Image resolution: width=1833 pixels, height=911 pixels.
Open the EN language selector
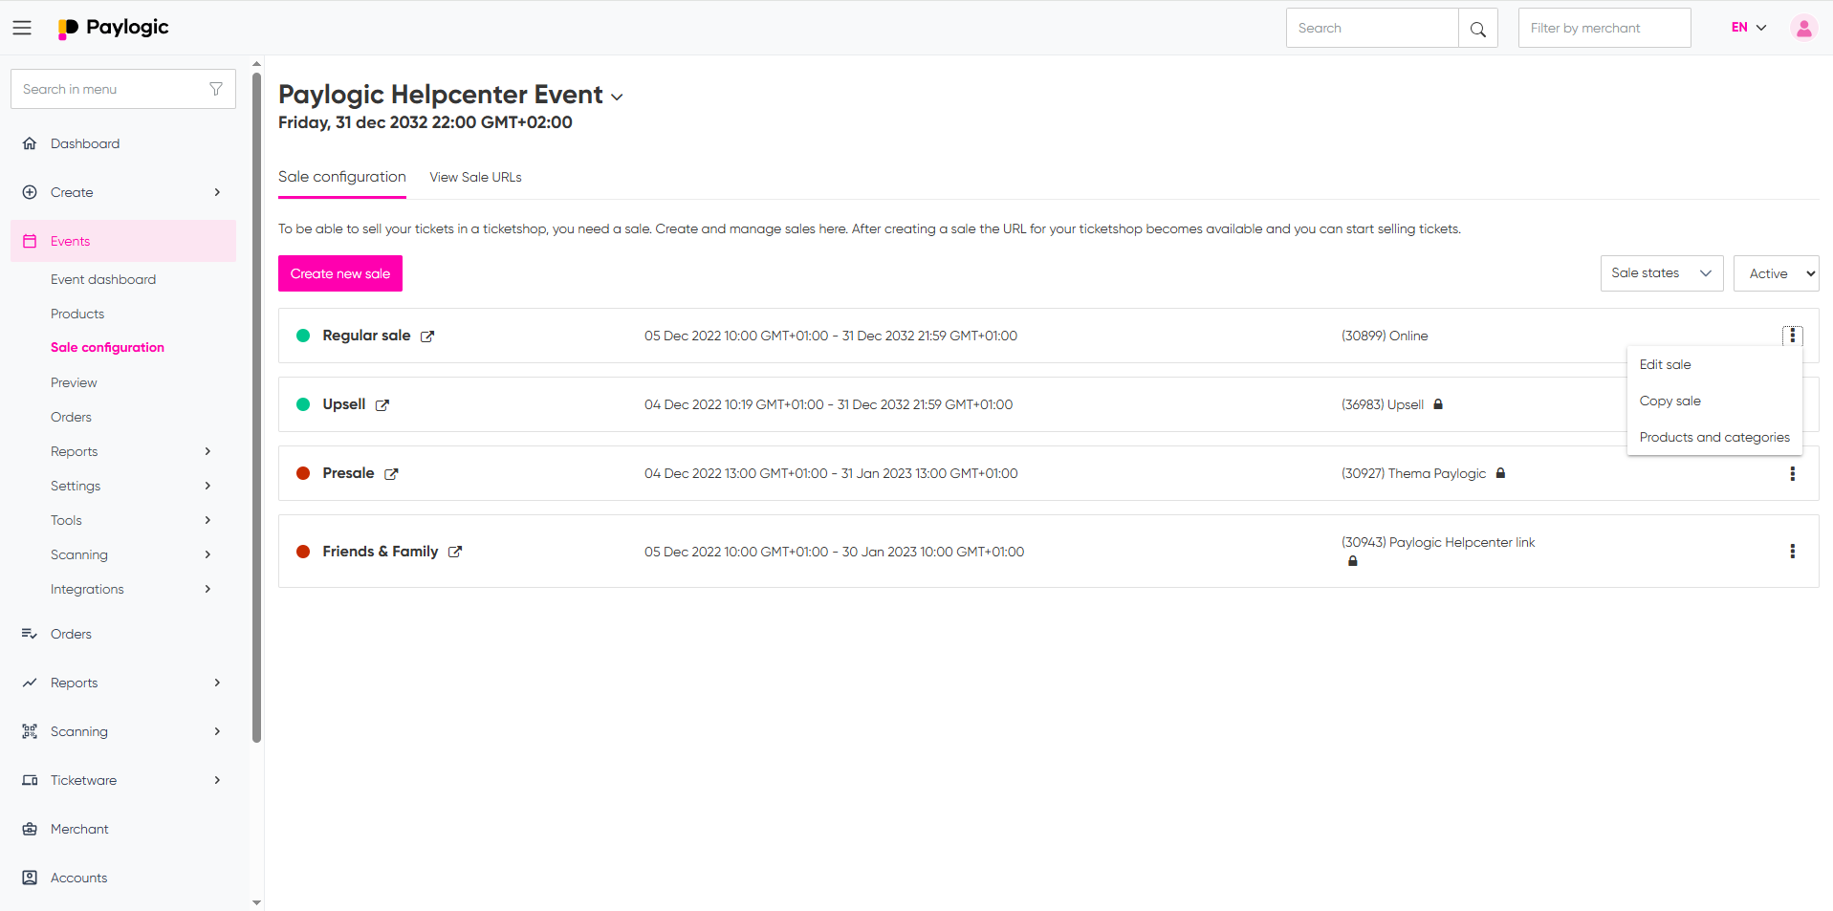tap(1749, 28)
